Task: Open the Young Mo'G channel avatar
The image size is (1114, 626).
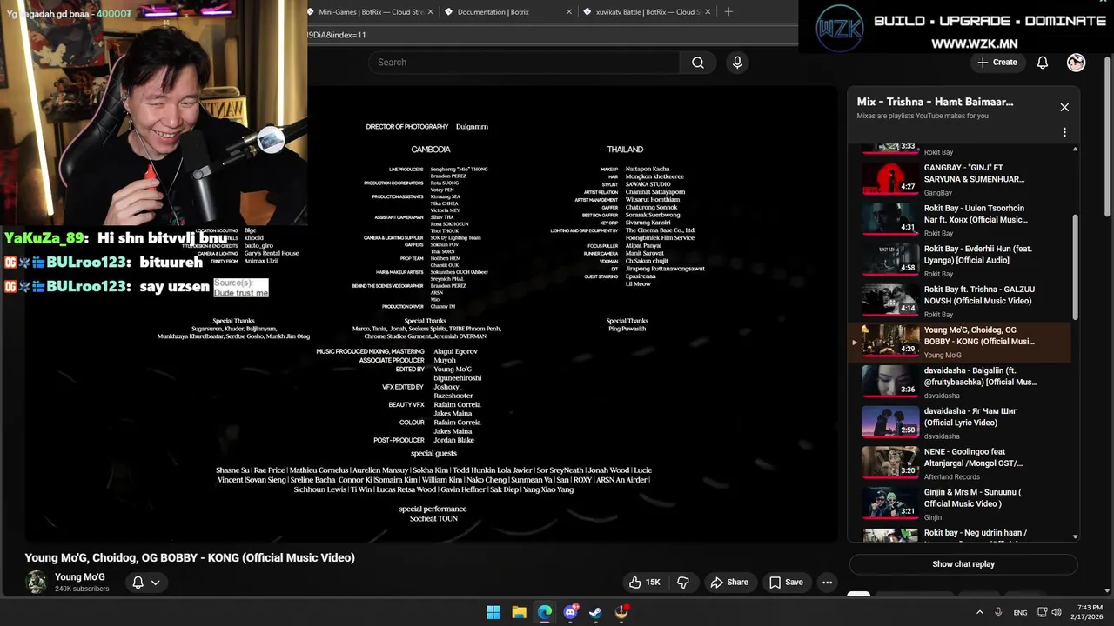Action: (37, 583)
